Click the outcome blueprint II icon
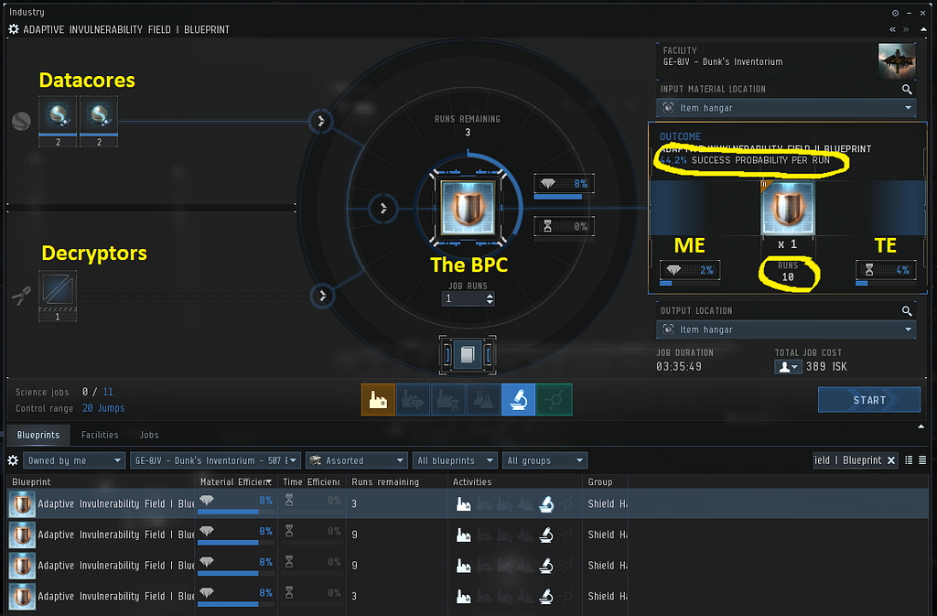 pyautogui.click(x=788, y=209)
